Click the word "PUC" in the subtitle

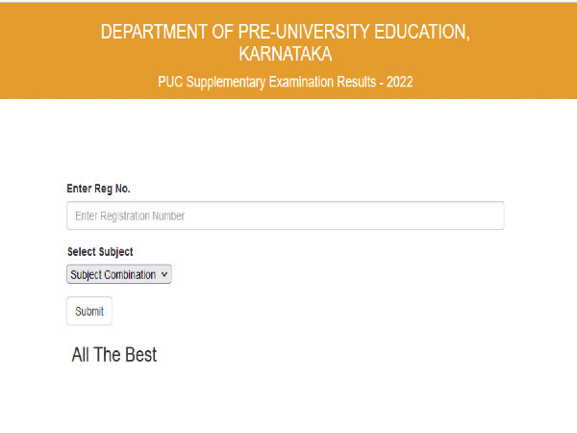click(x=171, y=82)
